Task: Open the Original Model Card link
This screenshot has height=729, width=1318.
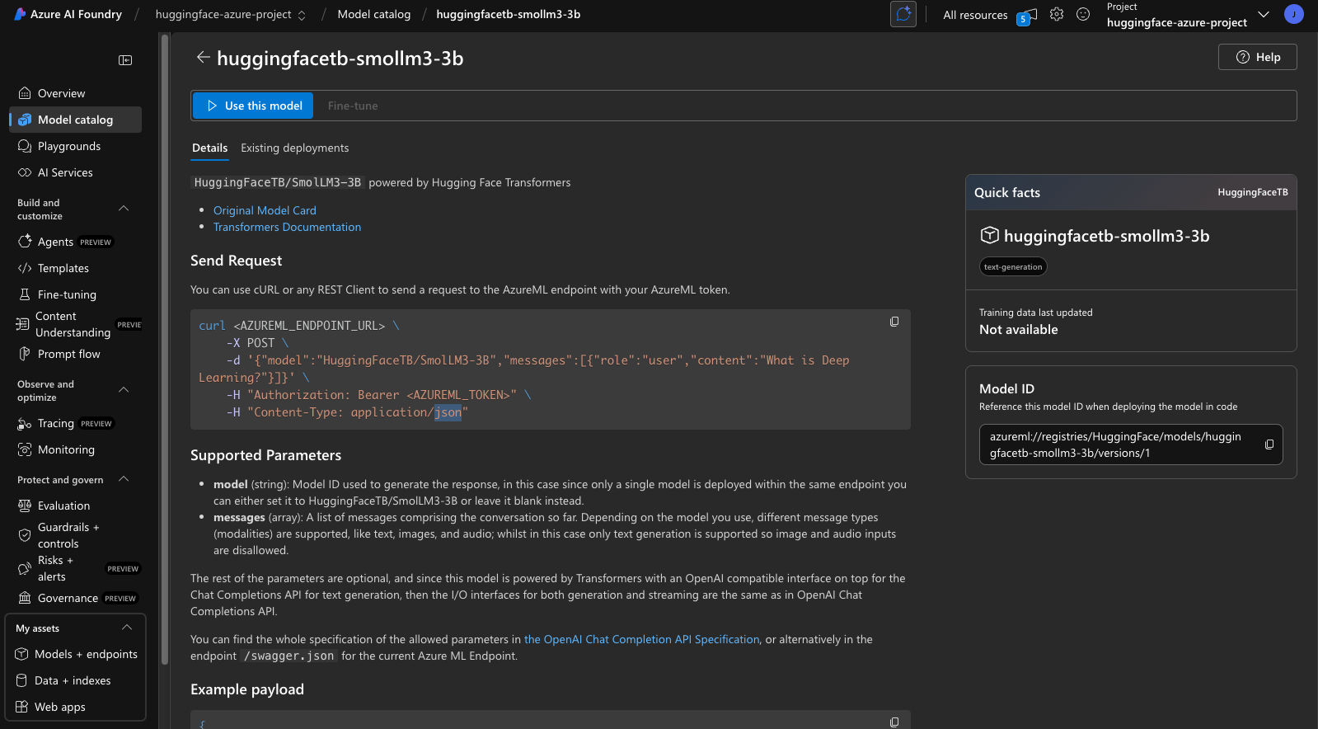Action: [265, 210]
